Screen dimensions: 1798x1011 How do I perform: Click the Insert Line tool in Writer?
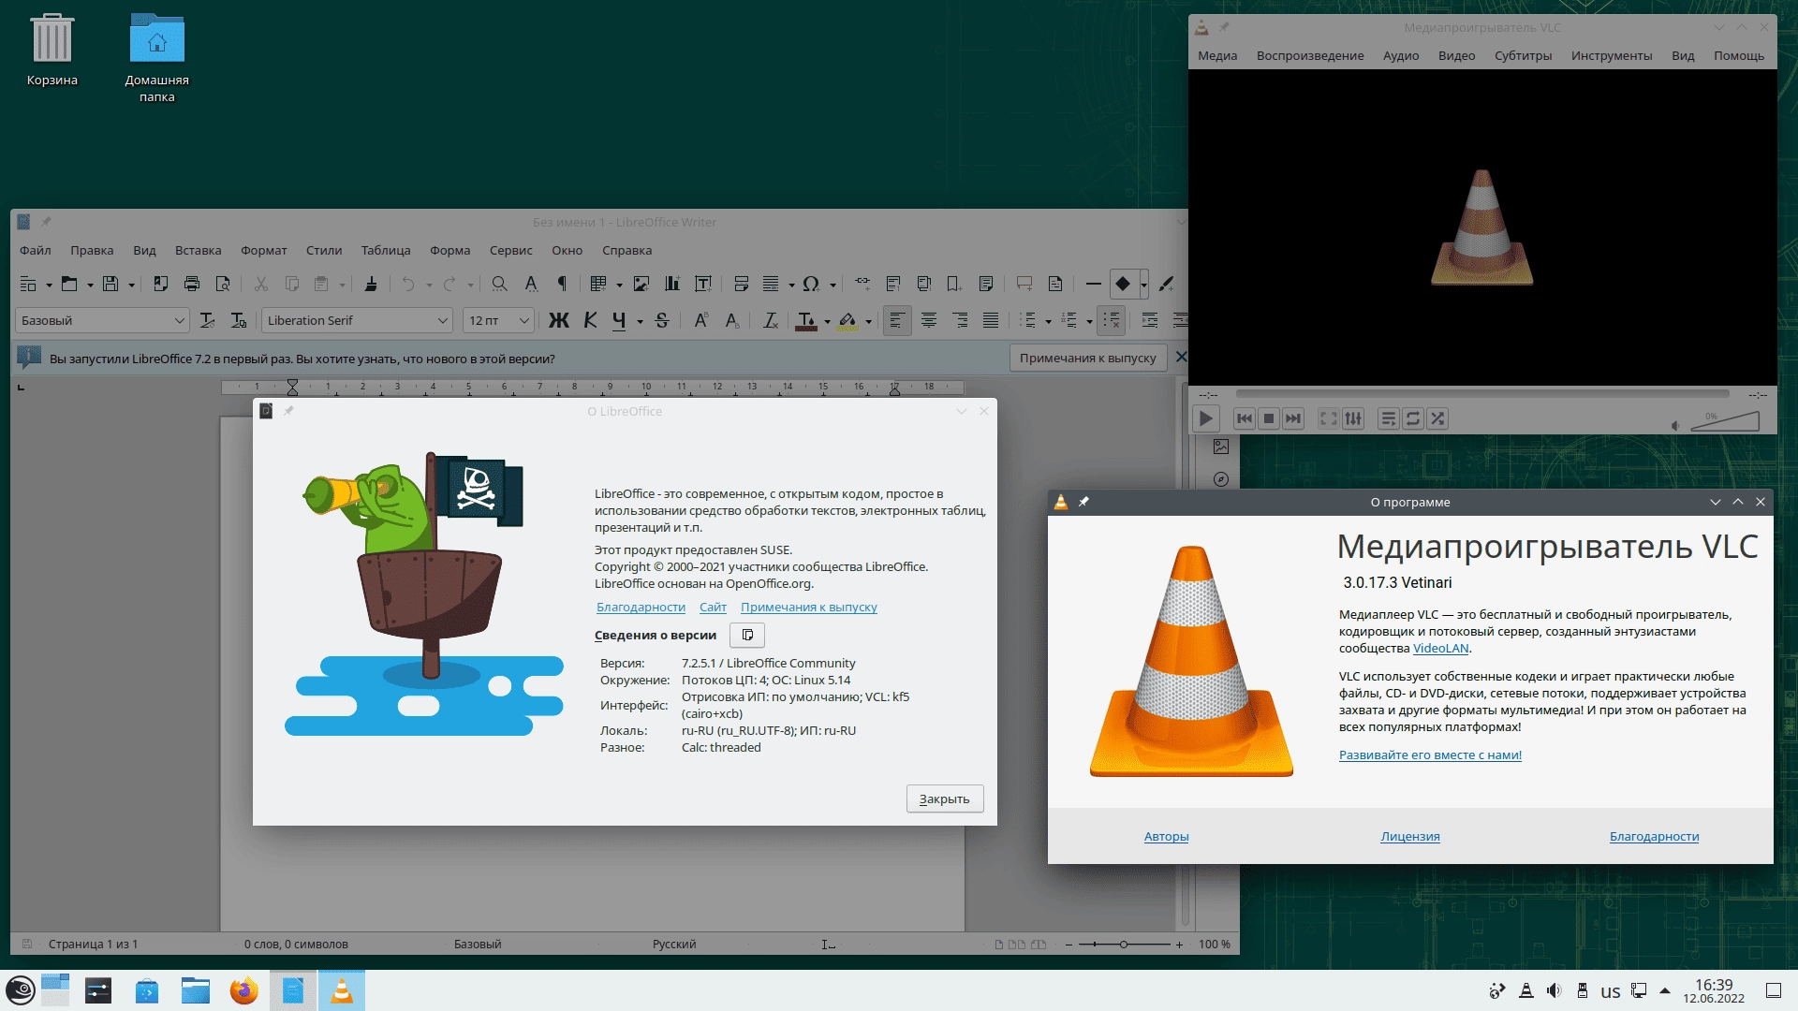click(1093, 284)
